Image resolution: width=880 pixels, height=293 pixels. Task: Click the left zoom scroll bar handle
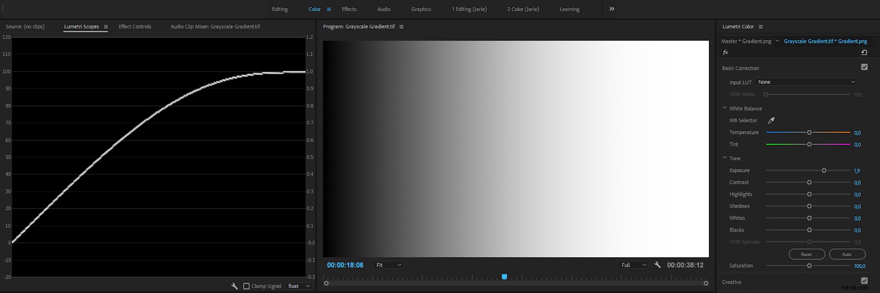click(326, 284)
